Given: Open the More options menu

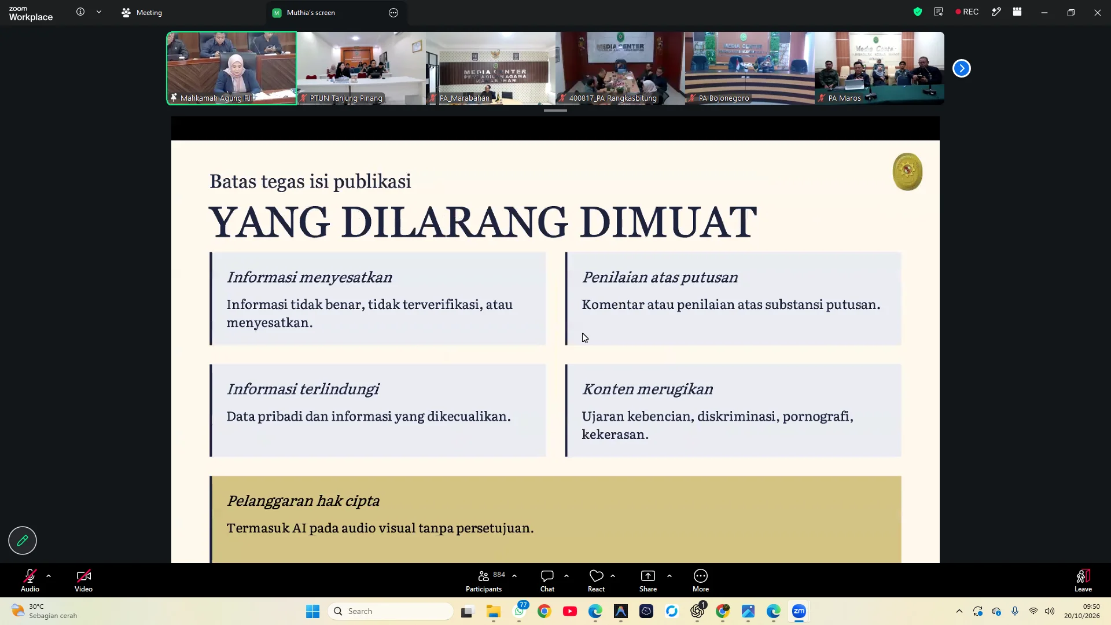Looking at the screenshot, I should tap(701, 580).
